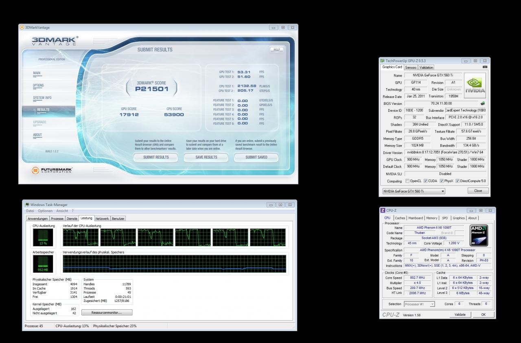Click the Validate button in CPU-Z

pos(460,315)
